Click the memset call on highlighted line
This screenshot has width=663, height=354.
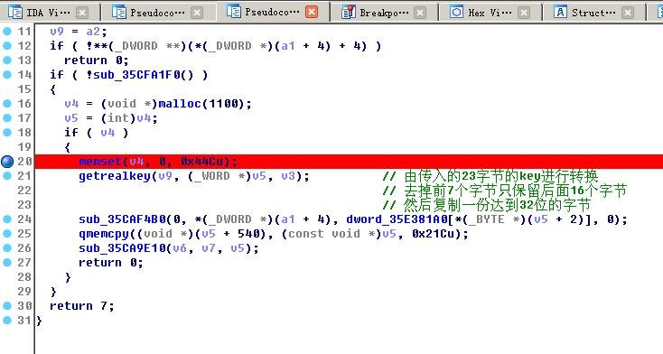(99, 162)
